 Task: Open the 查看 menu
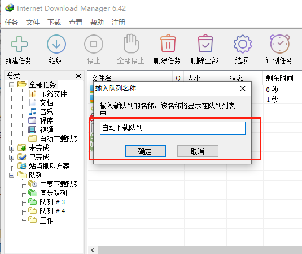pos(76,23)
